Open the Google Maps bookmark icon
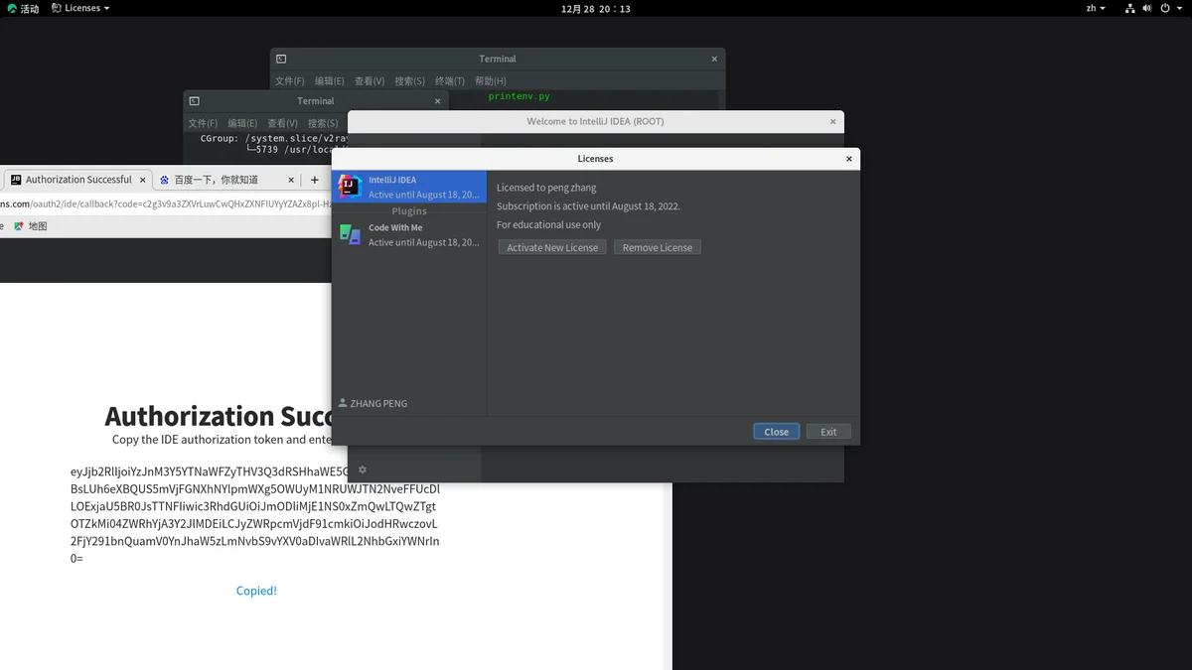The width and height of the screenshot is (1192, 670). (19, 226)
